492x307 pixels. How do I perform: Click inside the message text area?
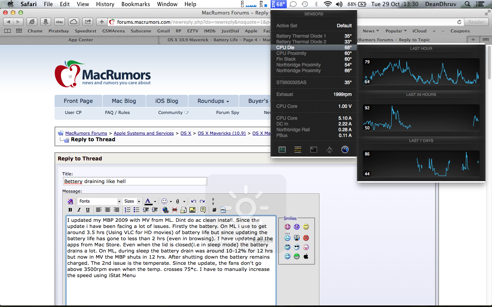[x=171, y=262]
